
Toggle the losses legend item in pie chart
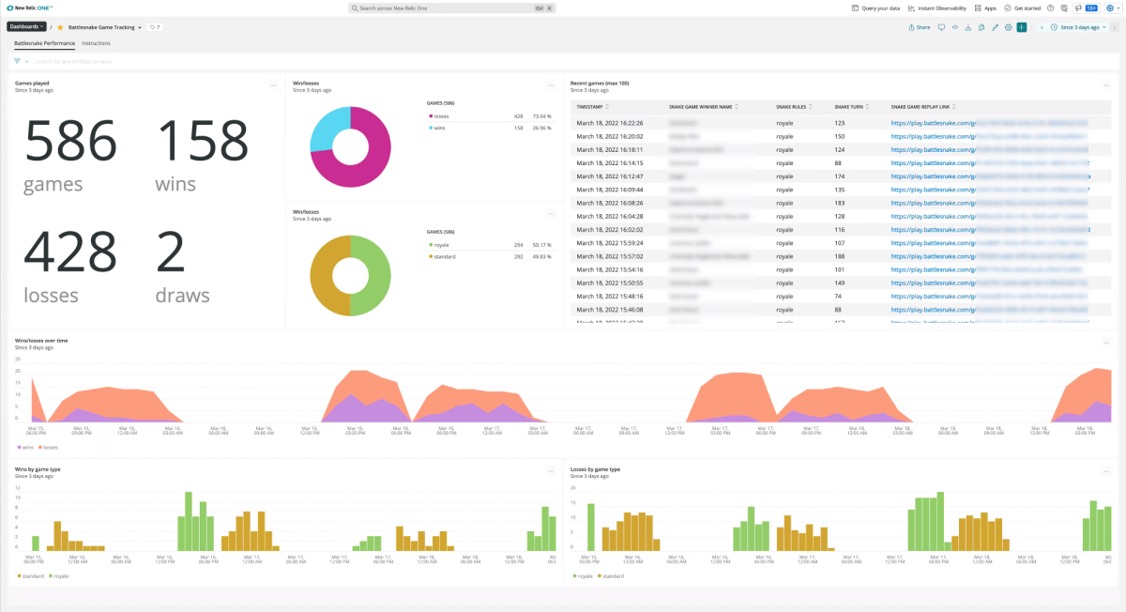439,116
